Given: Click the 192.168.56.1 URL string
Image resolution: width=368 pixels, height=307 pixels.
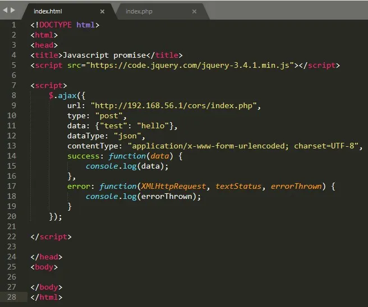Looking at the screenshot, I should (174, 106).
